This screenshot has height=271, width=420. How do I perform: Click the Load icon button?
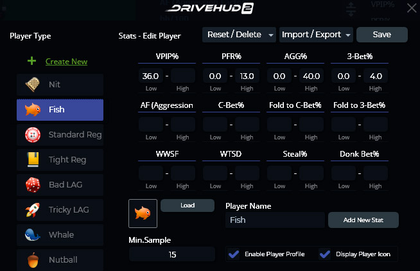point(188,205)
